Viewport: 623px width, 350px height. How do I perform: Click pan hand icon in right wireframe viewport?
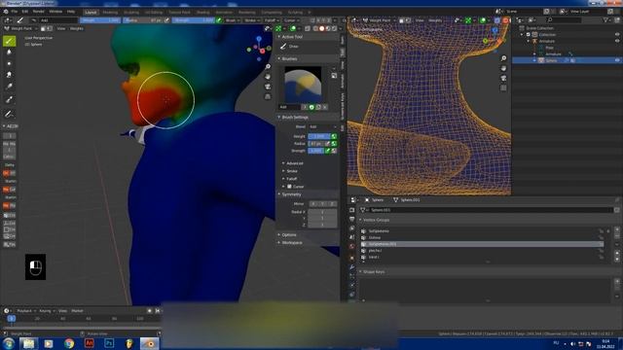pos(503,68)
